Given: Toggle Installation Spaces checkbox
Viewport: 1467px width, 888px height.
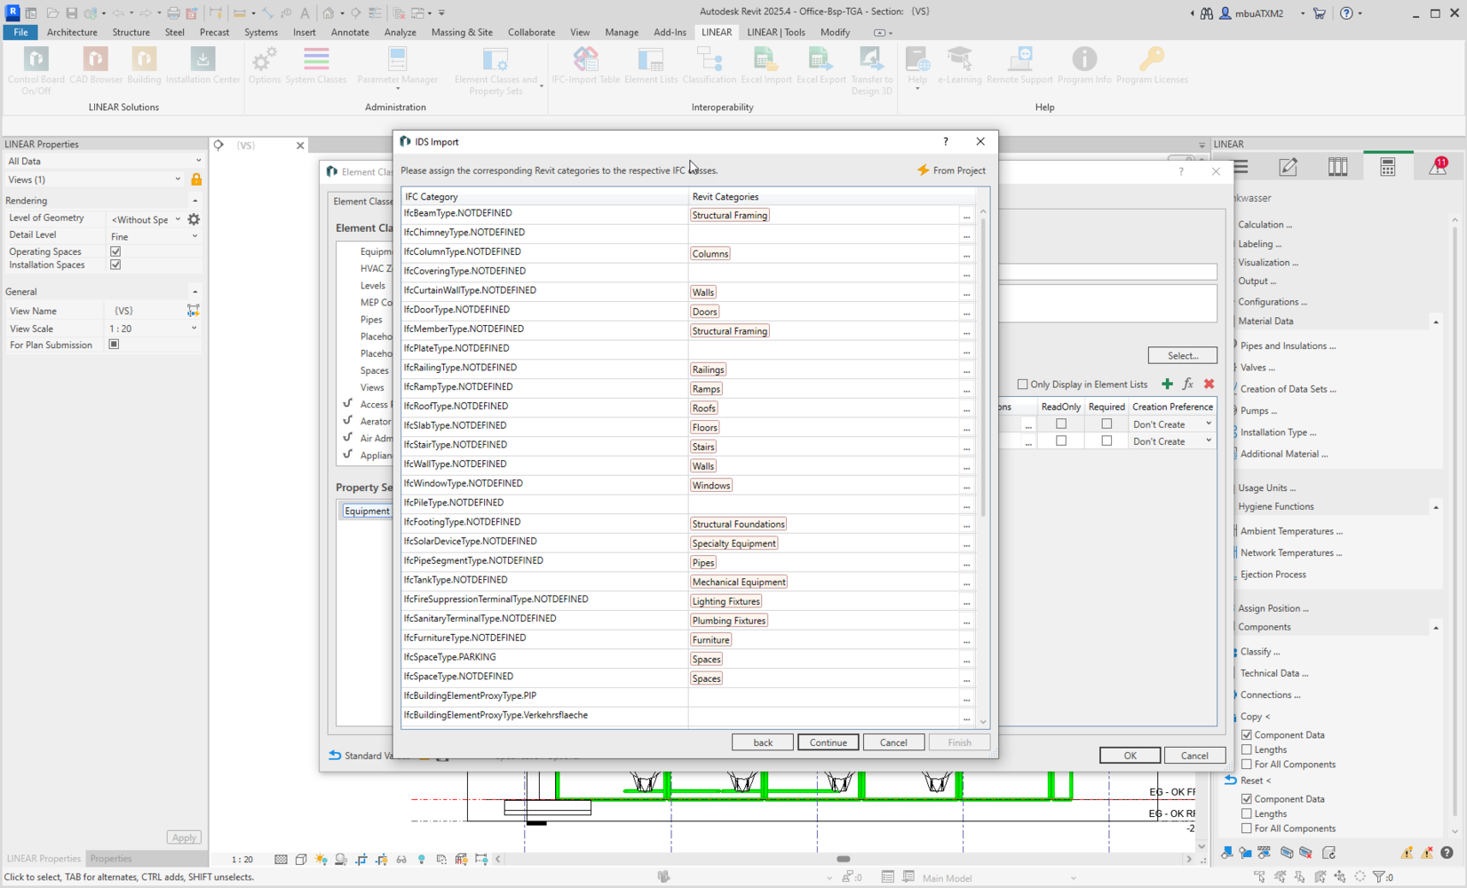Looking at the screenshot, I should [x=115, y=265].
